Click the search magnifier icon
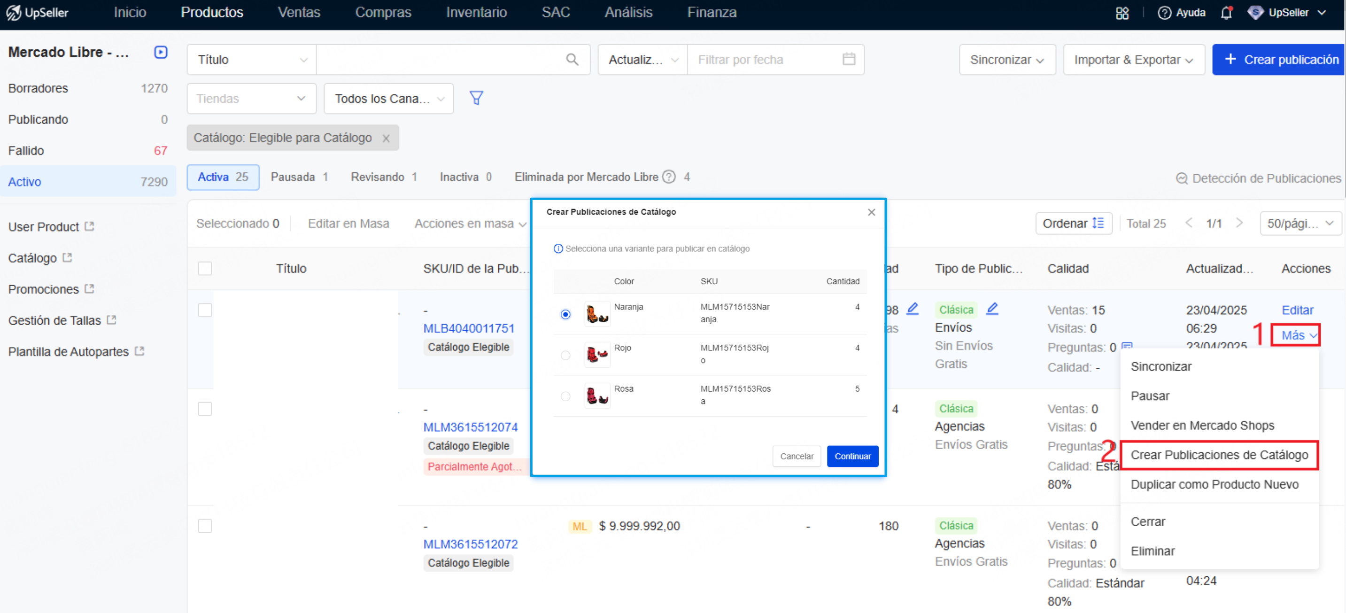Image resolution: width=1346 pixels, height=613 pixels. [x=572, y=60]
